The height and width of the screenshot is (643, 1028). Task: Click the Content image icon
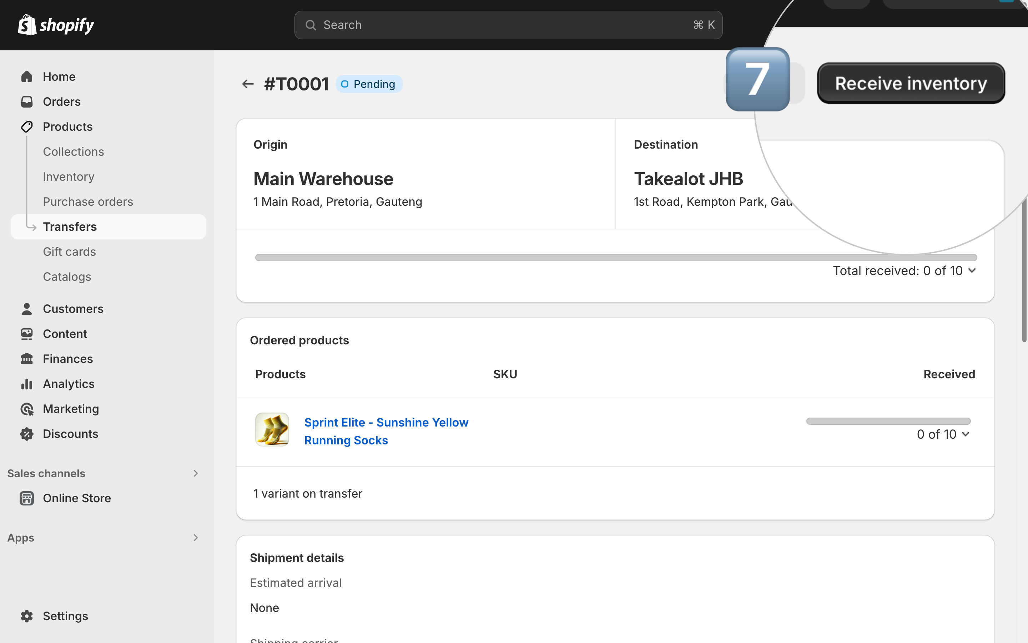pyautogui.click(x=27, y=334)
